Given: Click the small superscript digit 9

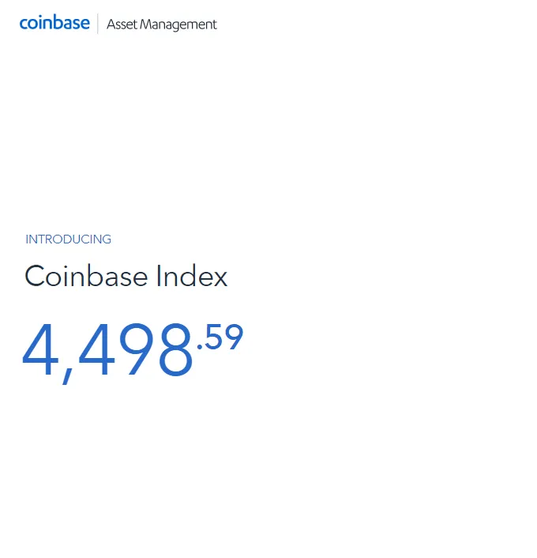Looking at the screenshot, I should click(x=234, y=337).
